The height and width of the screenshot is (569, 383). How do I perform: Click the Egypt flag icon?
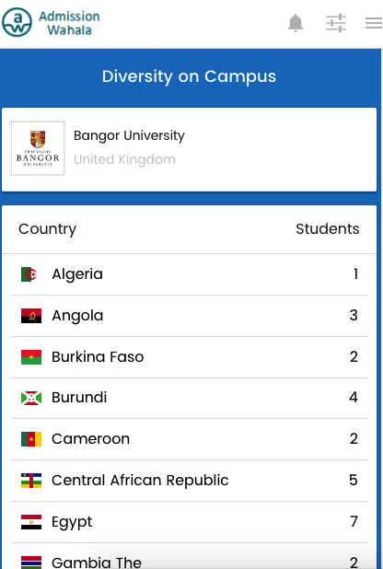(x=31, y=522)
